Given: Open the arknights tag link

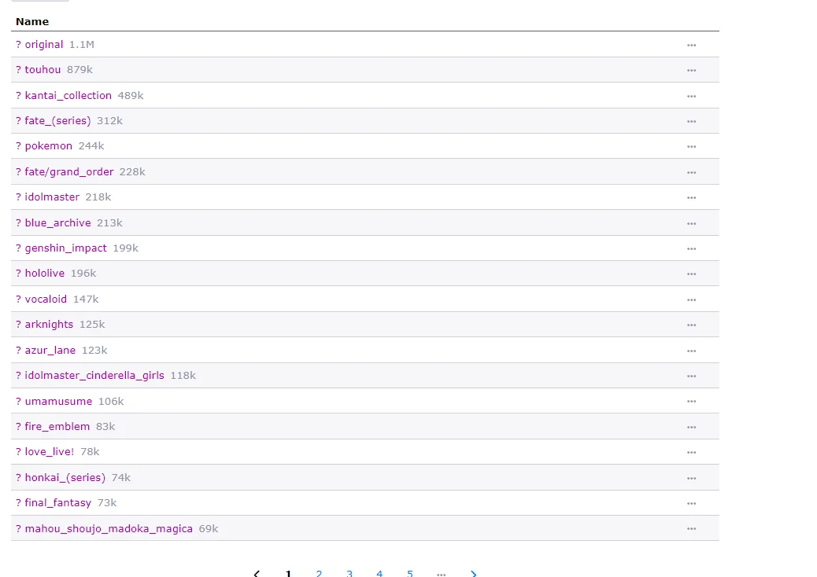Looking at the screenshot, I should [49, 324].
